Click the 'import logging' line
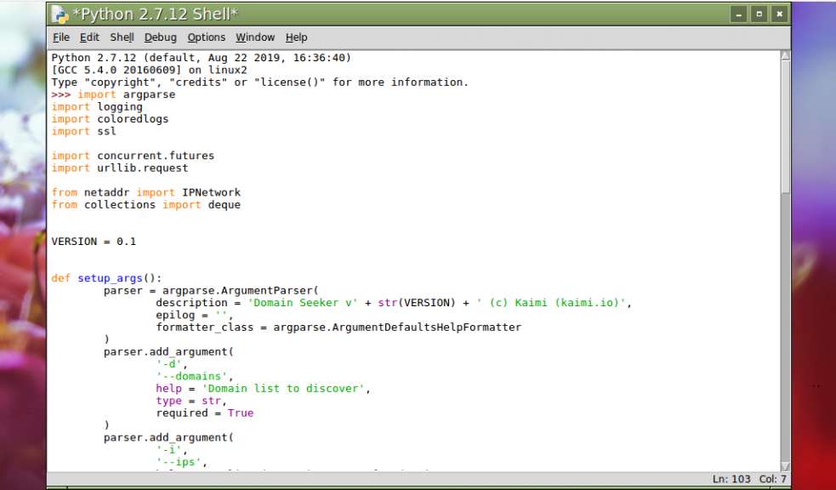 pyautogui.click(x=97, y=106)
